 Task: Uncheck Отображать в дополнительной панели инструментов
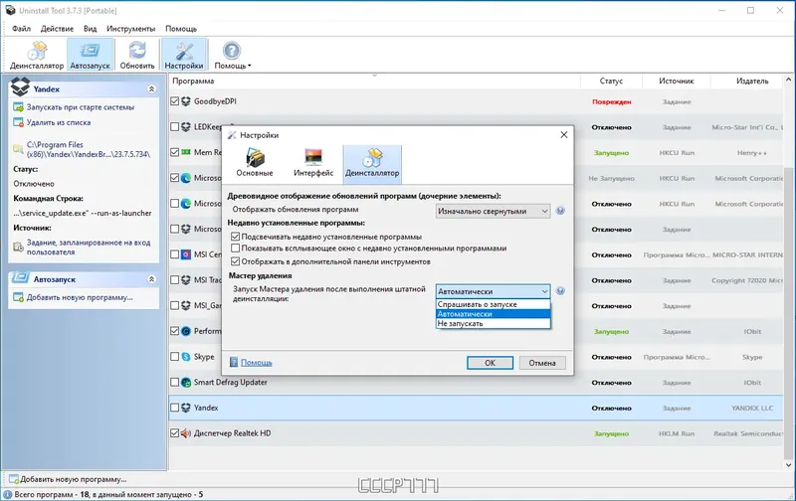tap(235, 261)
